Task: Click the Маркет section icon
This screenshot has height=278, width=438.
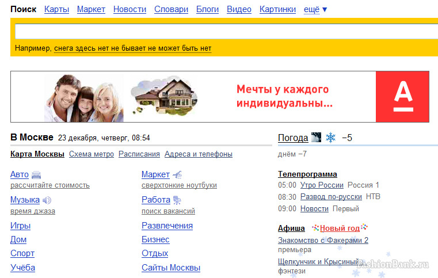Action: (177, 175)
